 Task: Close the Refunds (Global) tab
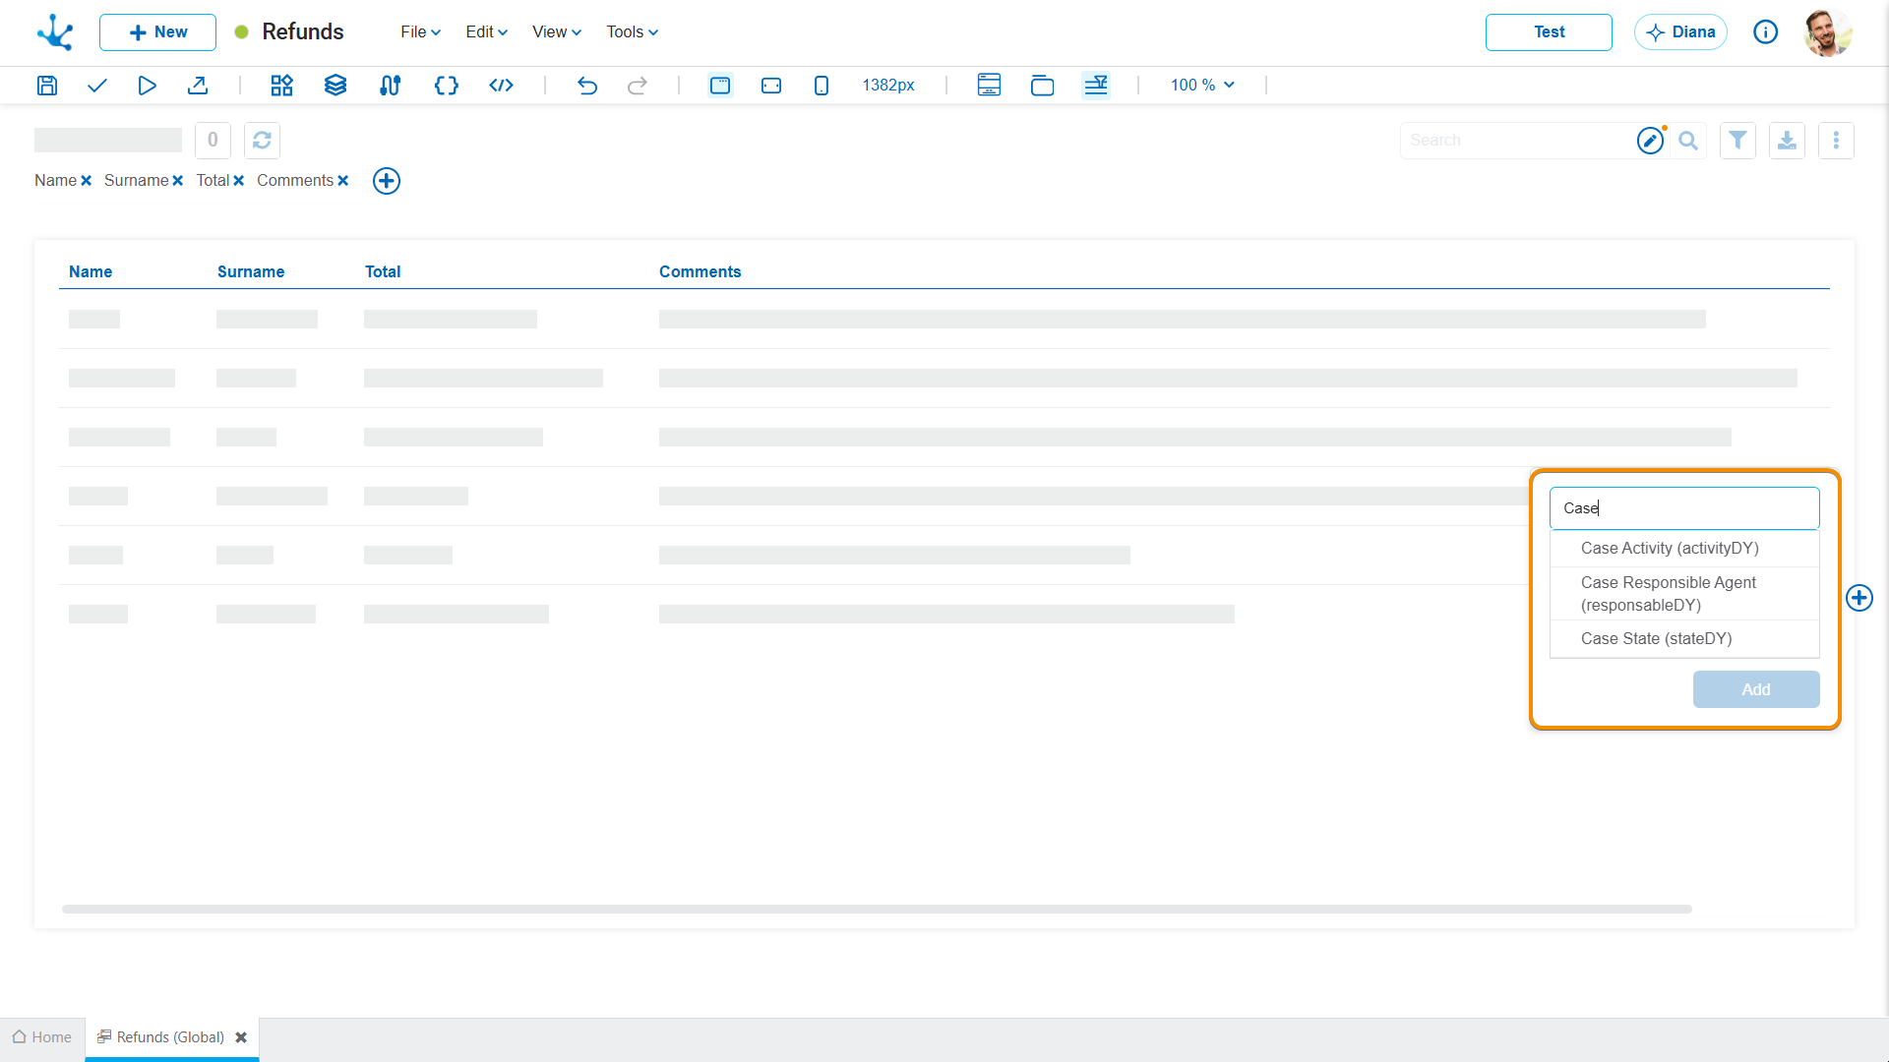(x=241, y=1037)
